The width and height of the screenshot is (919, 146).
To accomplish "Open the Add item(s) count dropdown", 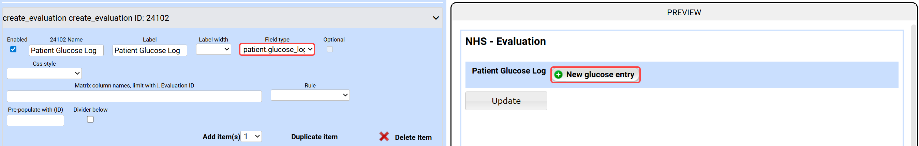I will click(x=251, y=136).
